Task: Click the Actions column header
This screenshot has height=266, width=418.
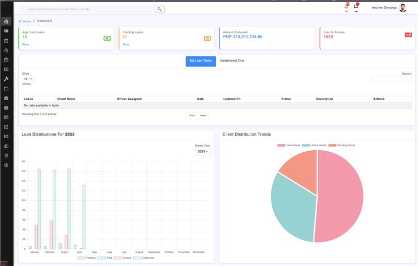Action: pos(391,99)
